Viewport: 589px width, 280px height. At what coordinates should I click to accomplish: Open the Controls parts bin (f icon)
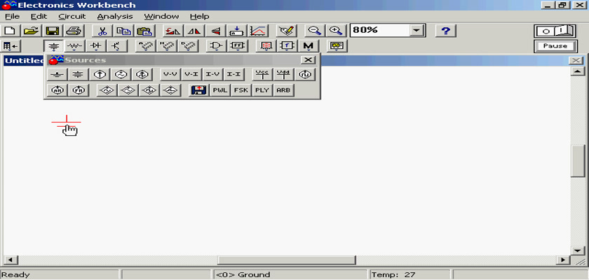tap(287, 46)
